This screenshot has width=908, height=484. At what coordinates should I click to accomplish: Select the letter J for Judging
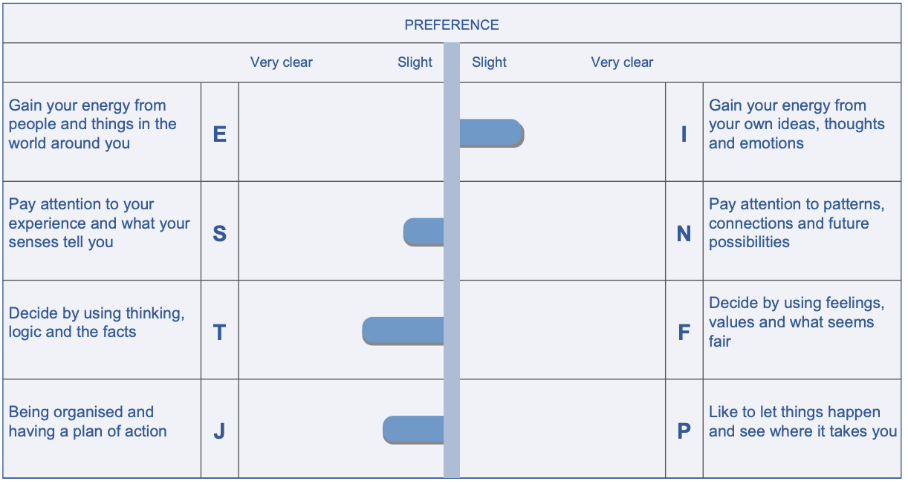tap(219, 431)
